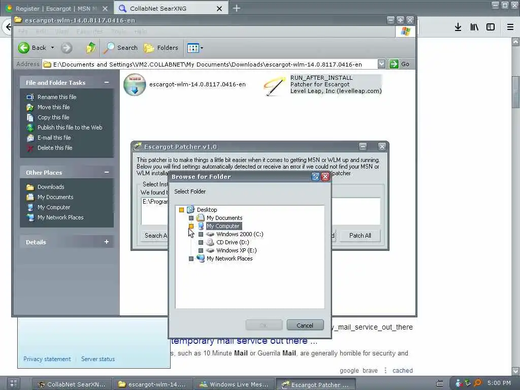Screen dimensions: 520x390
Task: Close the Browse for Folder dialog
Action: point(326,176)
